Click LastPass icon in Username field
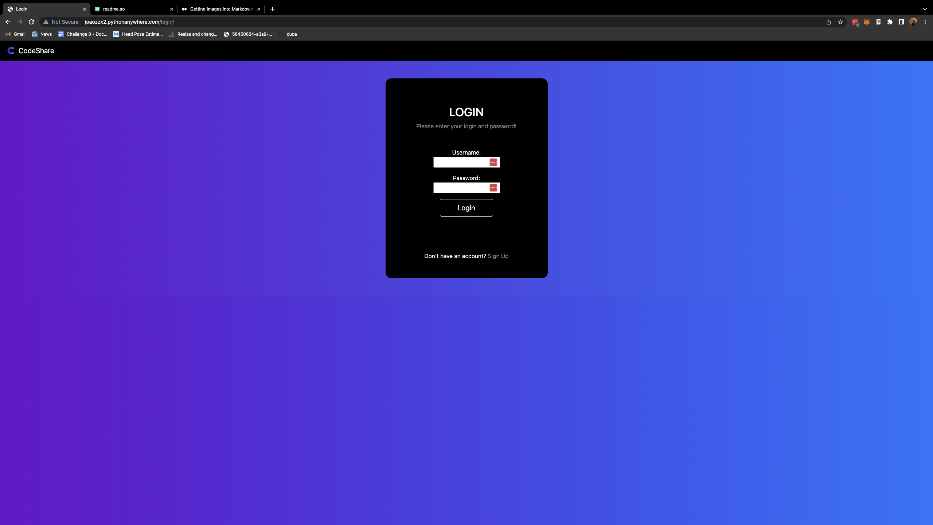Viewport: 933px width, 525px height. 493,162
